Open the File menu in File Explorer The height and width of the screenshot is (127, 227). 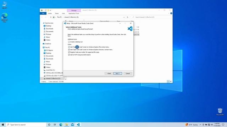pyautogui.click(x=43, y=13)
